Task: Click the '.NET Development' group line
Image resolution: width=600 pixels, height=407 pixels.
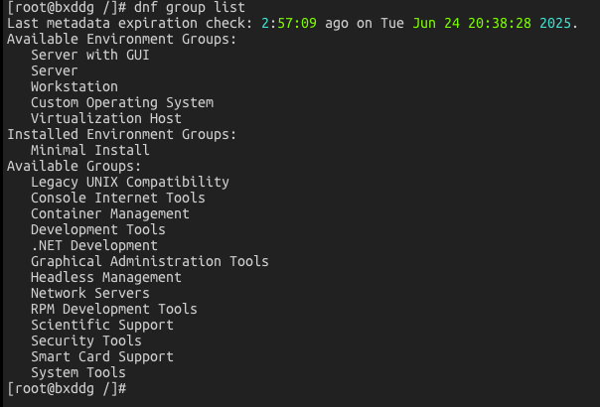Action: point(94,245)
